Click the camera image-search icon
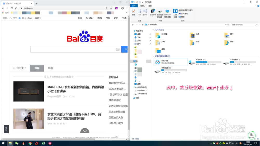Image resolution: width=260 pixels, height=146 pixels. tap(118, 49)
